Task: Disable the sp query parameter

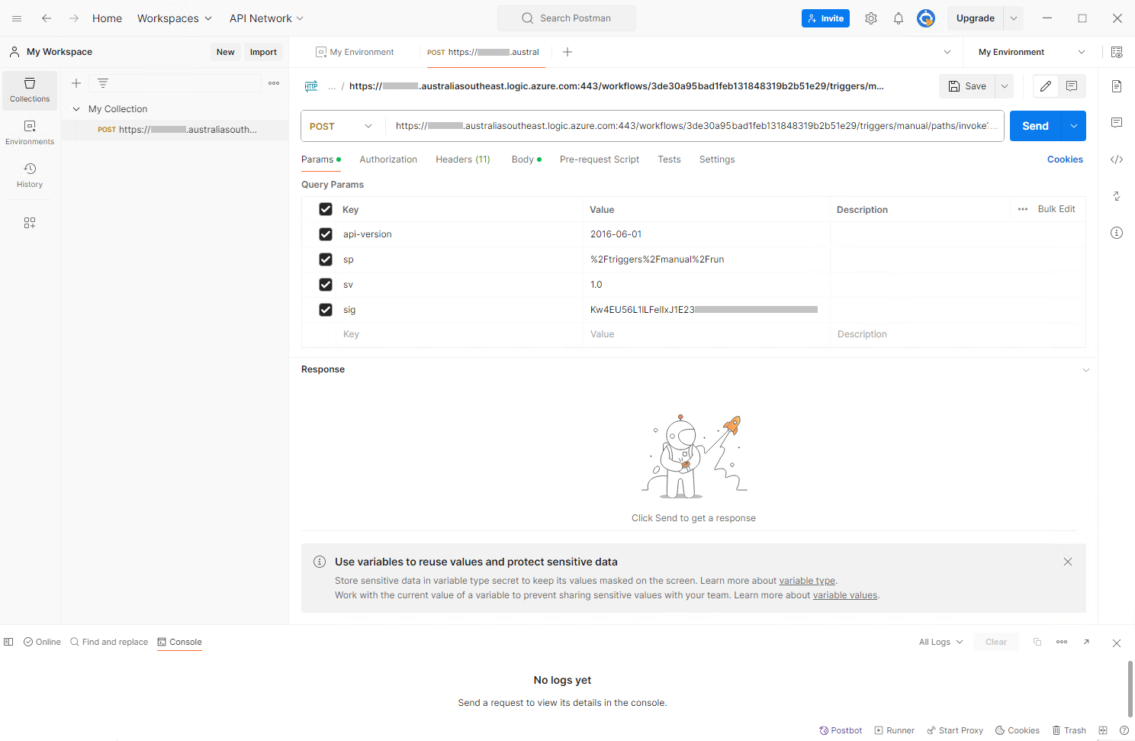Action: 326,259
